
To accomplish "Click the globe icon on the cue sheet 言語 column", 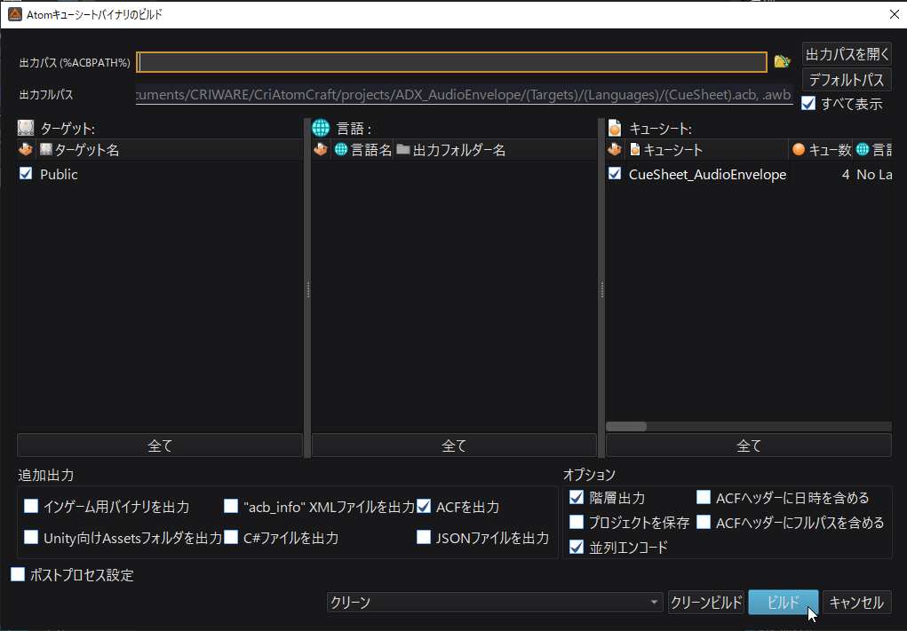I will (x=863, y=150).
